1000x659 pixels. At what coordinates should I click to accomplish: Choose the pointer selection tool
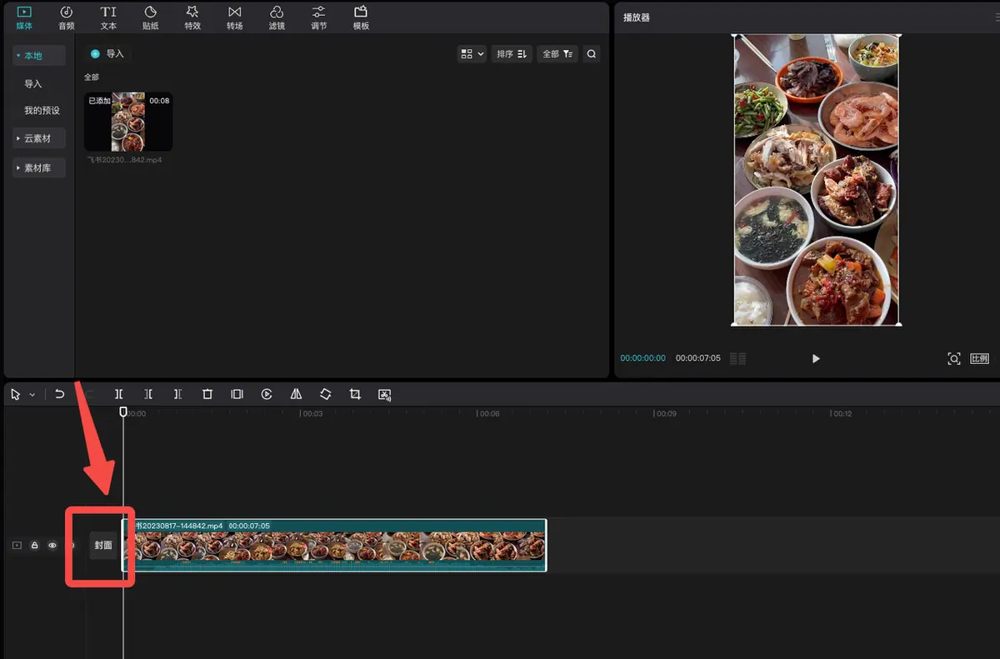point(17,394)
